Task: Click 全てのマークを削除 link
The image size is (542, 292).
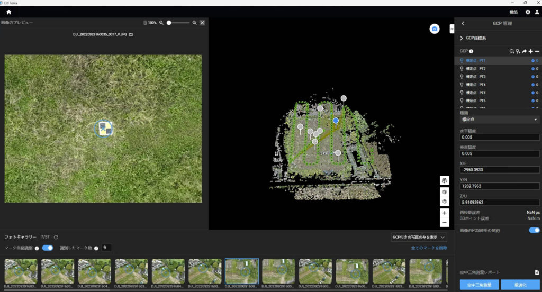Action: tap(429, 248)
